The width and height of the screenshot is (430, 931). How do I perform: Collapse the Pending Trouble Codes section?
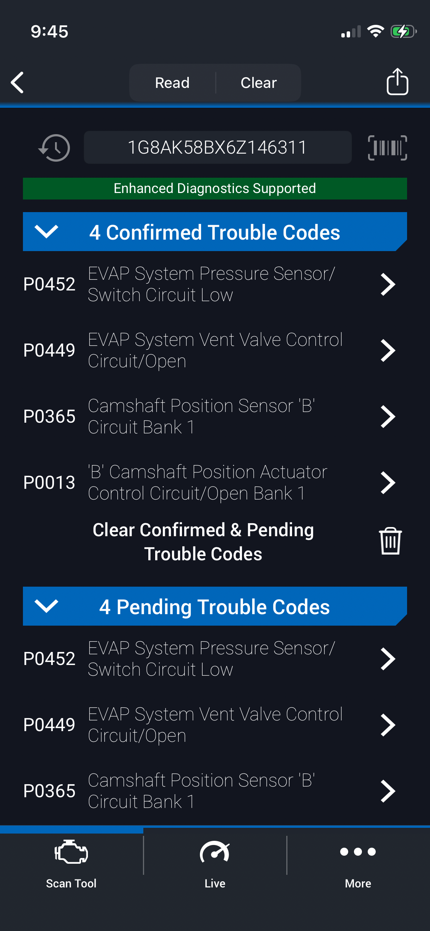coord(46,606)
